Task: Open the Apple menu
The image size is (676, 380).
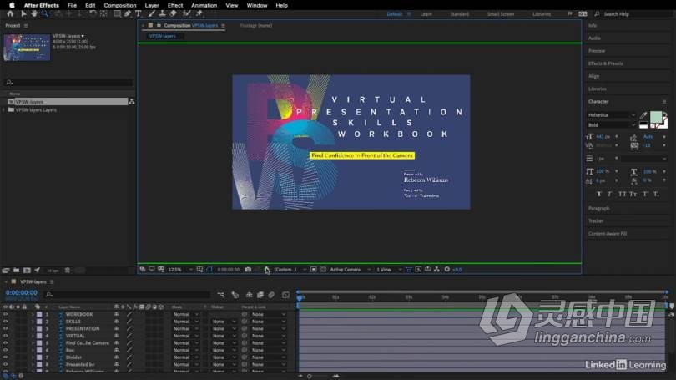Action: coord(12,5)
